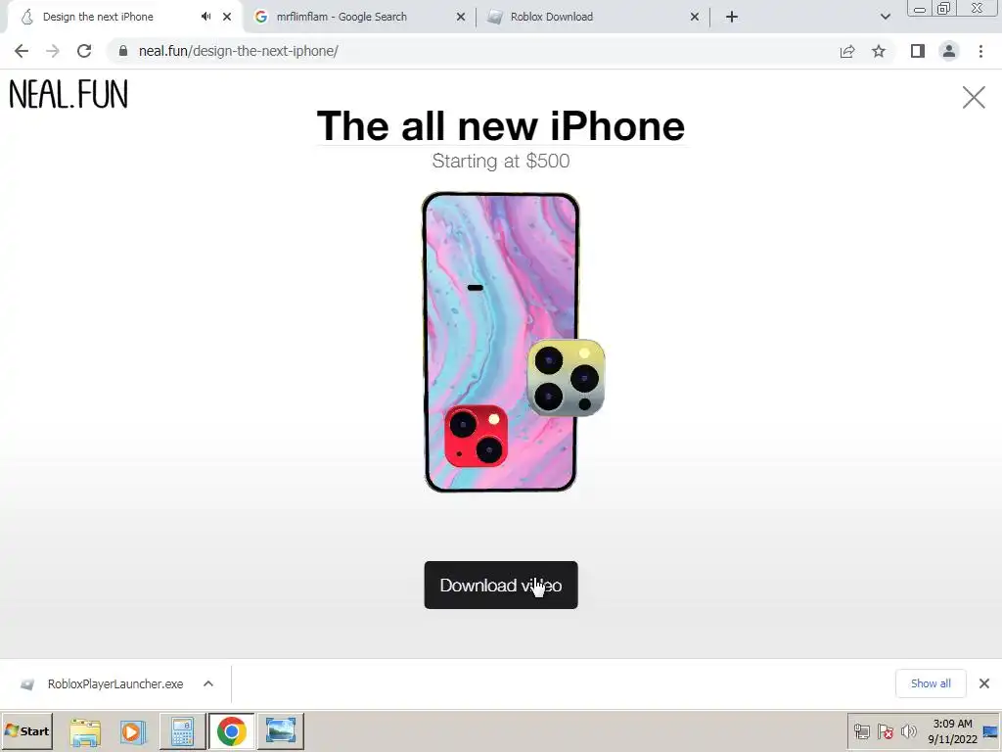Click the Download video button
Image resolution: width=1002 pixels, height=752 pixels.
pos(500,586)
